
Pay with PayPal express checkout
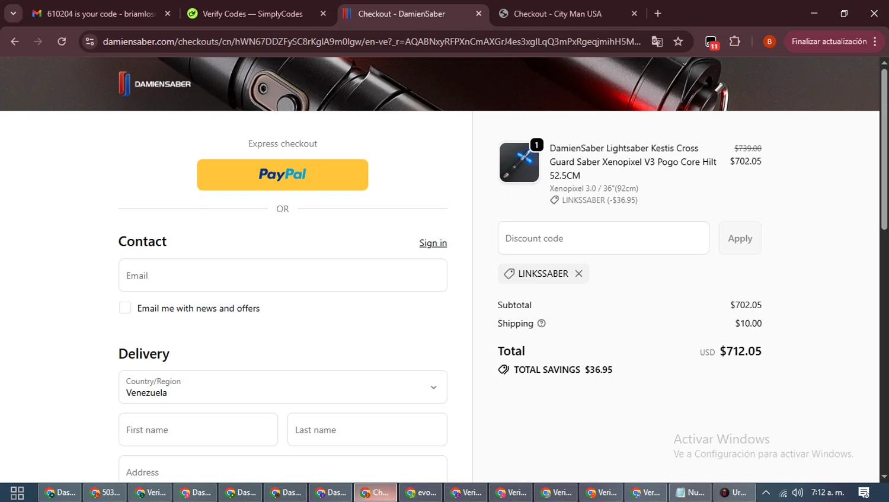pos(282,174)
